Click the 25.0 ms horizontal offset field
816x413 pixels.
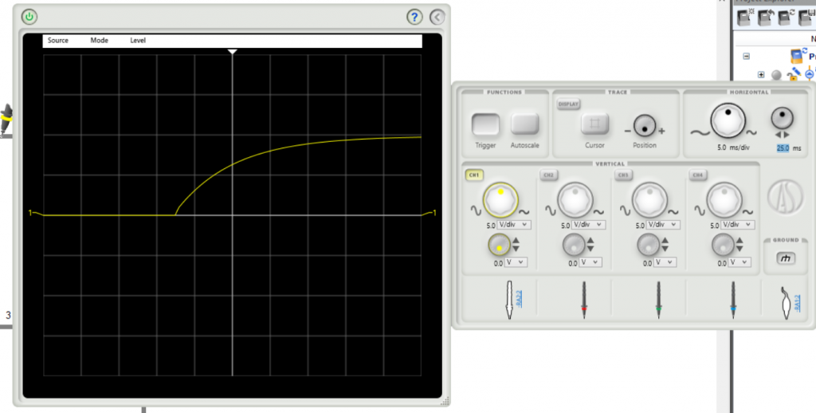(783, 148)
